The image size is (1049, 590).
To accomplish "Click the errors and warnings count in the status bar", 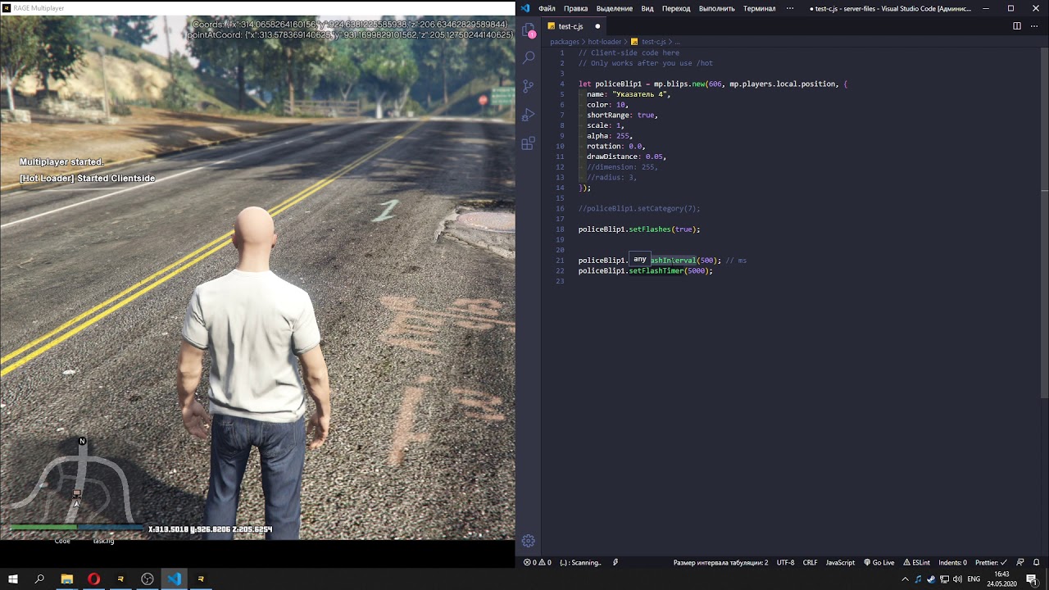I will (537, 562).
